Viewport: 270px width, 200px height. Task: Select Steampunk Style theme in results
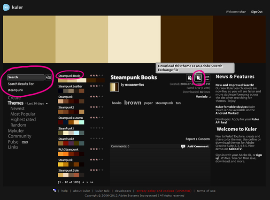69,170
